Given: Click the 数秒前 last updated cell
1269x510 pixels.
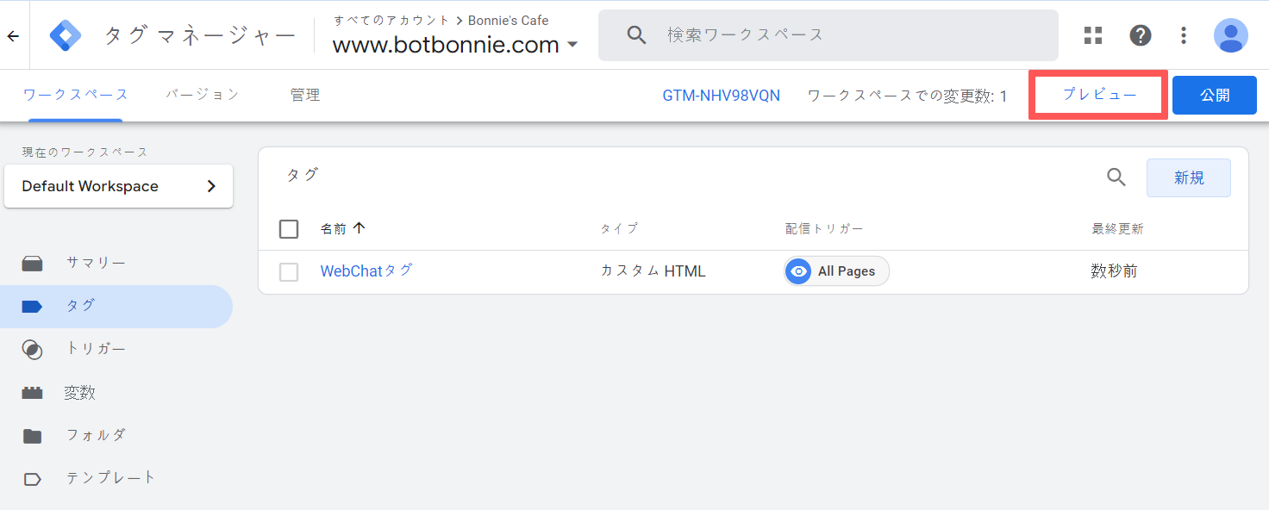Looking at the screenshot, I should pos(1114,271).
